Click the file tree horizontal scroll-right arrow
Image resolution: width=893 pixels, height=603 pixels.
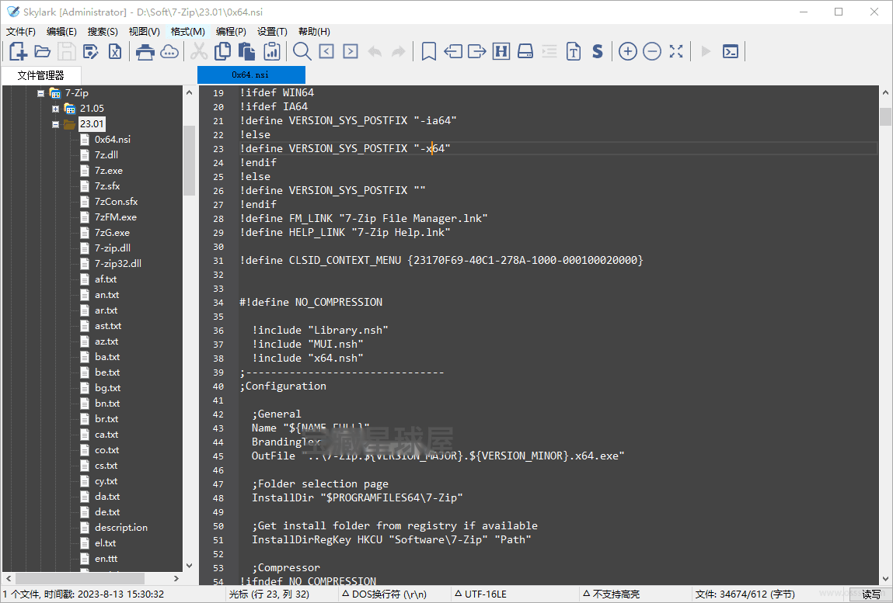[x=176, y=578]
